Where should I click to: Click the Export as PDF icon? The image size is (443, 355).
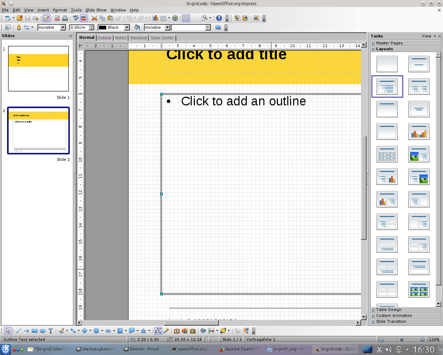[x=57, y=18]
